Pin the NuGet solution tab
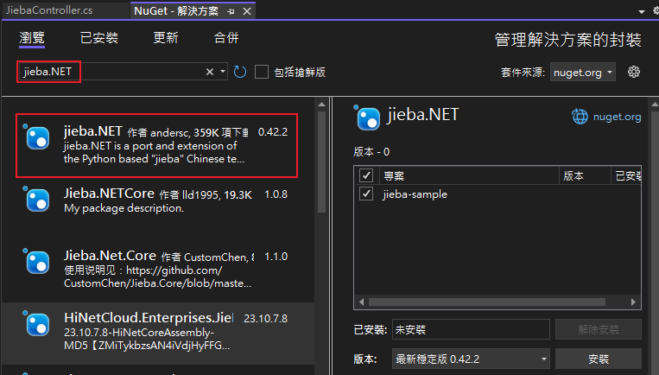This screenshot has width=659, height=375. click(x=231, y=12)
